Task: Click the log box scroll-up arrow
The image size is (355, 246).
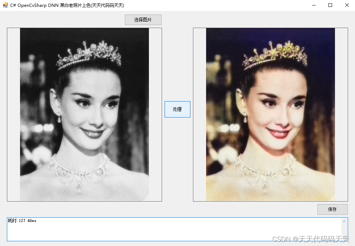Action: click(344, 221)
